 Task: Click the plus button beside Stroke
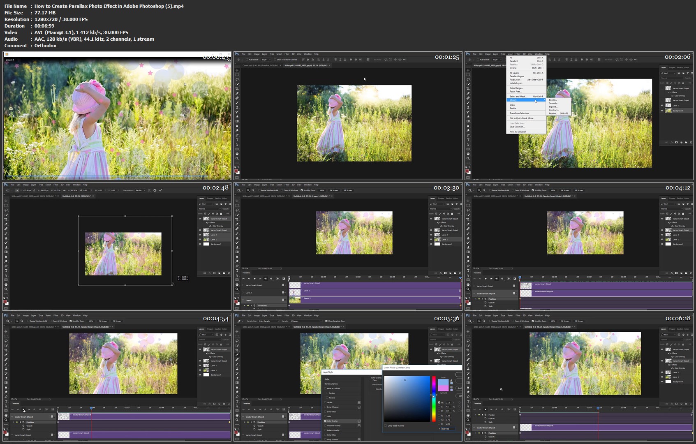coord(359,402)
